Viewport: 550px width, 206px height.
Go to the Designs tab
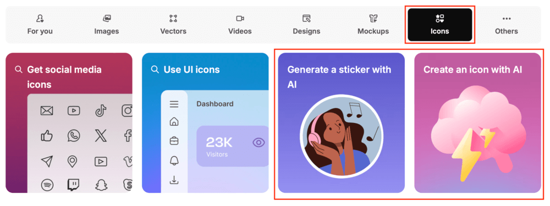(306, 25)
